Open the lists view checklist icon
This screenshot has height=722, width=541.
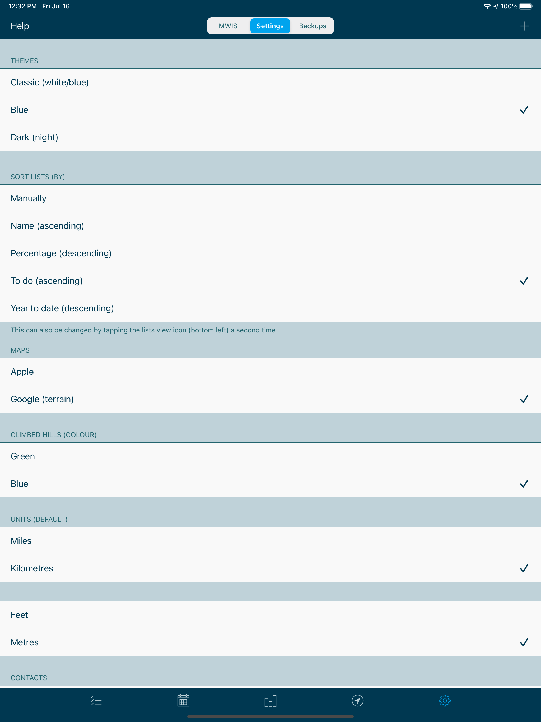click(96, 700)
